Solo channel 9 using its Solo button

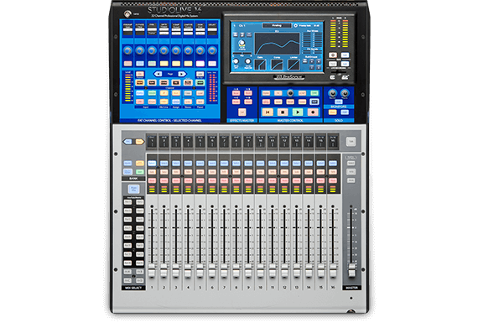coord(248,172)
